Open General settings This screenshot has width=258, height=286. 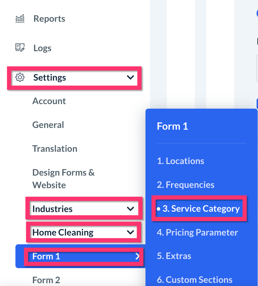48,125
